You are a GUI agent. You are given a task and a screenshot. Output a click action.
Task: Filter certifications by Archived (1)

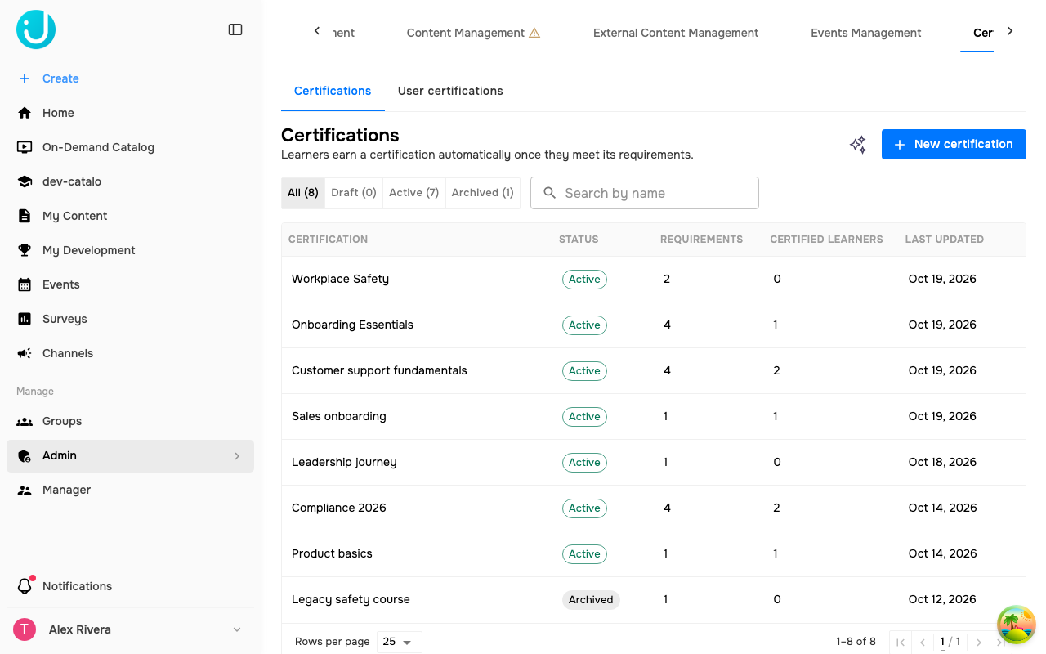[x=483, y=193]
